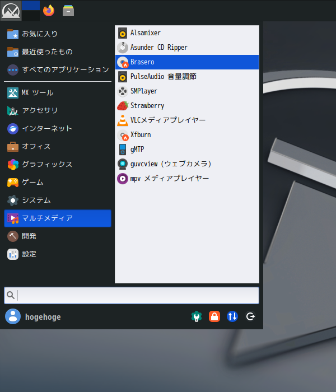Screen dimensions: 336x392
Task: Click the guvcview (ウェブカメラ) text label
Action: 171,164
